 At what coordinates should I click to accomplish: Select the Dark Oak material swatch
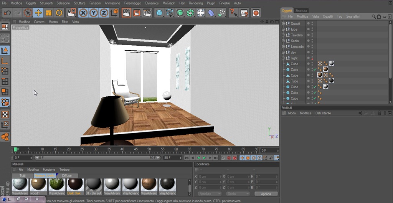point(75,187)
